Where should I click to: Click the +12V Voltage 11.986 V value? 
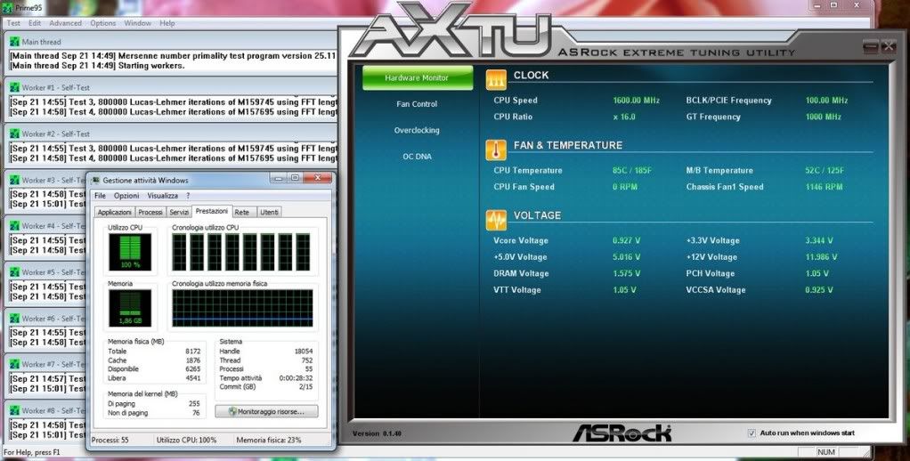(x=821, y=257)
